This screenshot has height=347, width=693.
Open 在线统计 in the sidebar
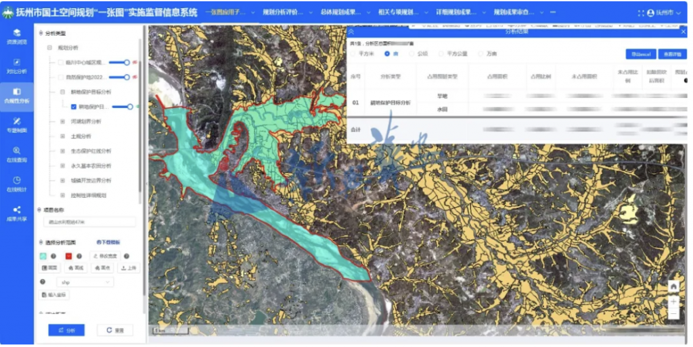point(17,184)
